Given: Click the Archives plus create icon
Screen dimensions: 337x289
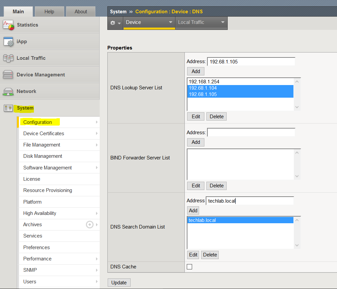Looking at the screenshot, I should (x=90, y=225).
